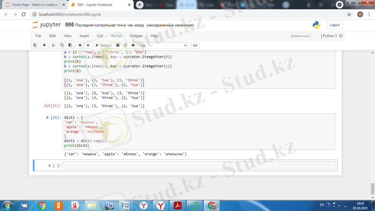Viewport: 375px width, 211px height.
Task: Open the Kernel menu
Action: pos(116,36)
